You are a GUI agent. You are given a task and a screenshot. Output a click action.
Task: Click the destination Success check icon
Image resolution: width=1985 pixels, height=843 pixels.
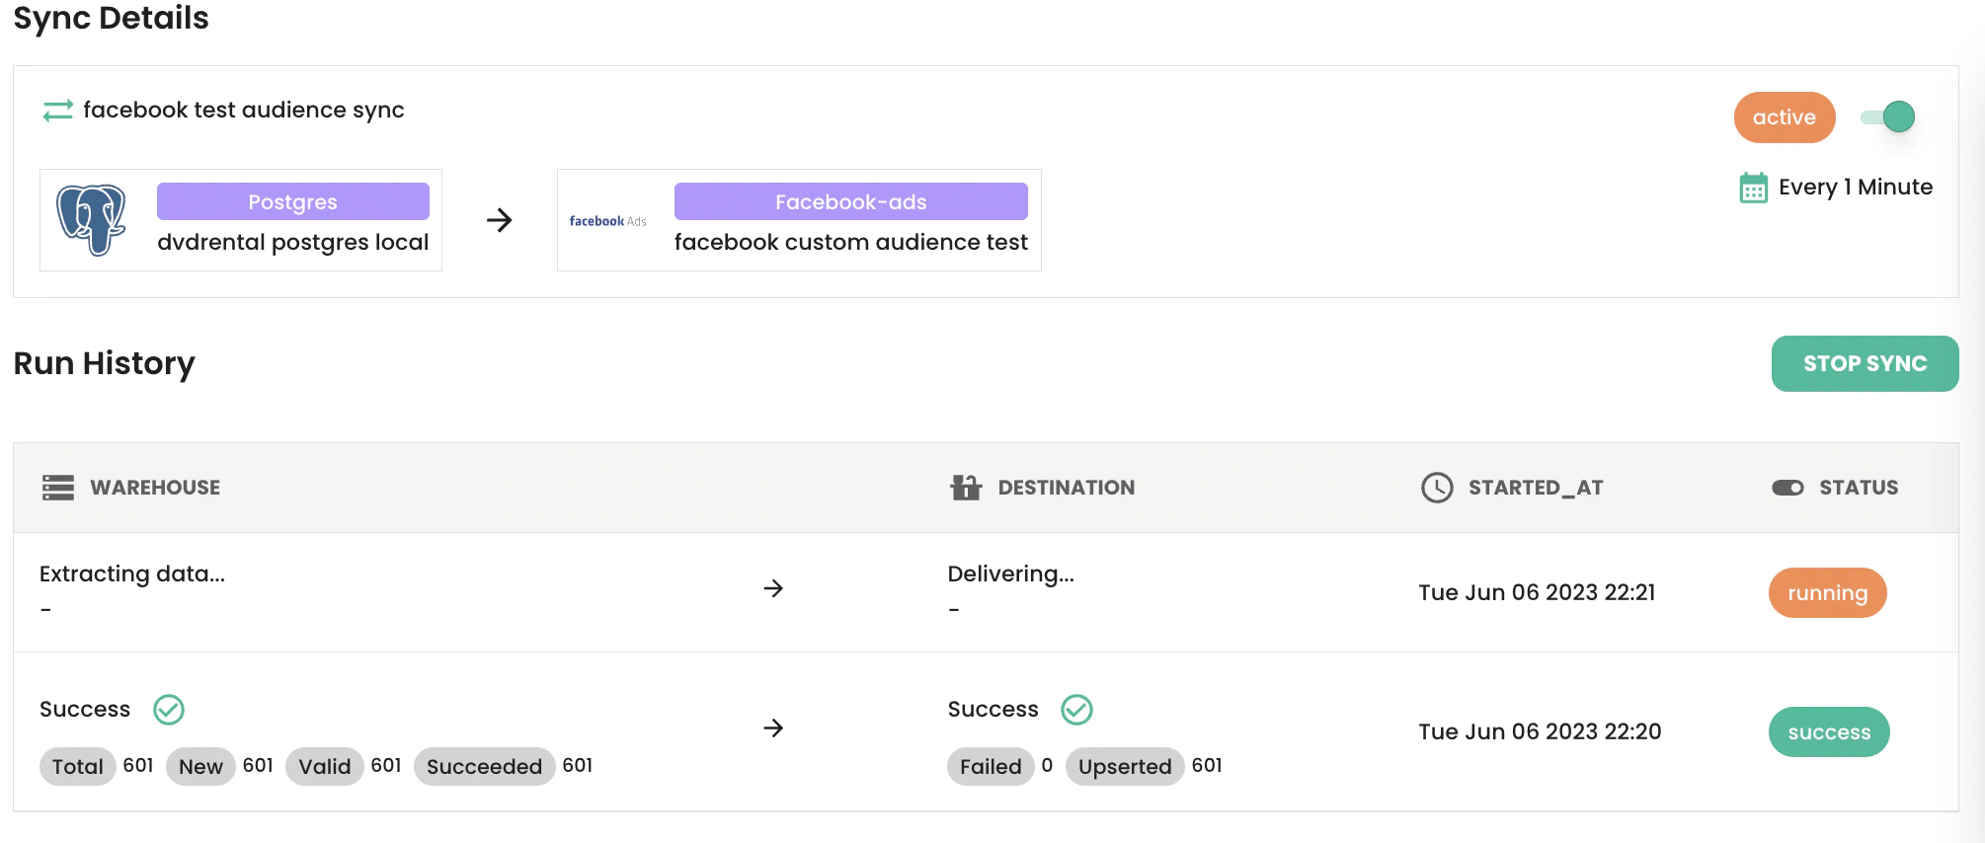tap(1076, 710)
